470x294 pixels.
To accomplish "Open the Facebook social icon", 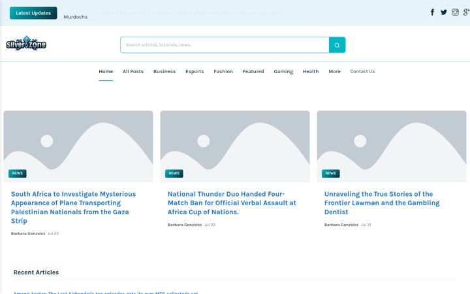I will (432, 12).
